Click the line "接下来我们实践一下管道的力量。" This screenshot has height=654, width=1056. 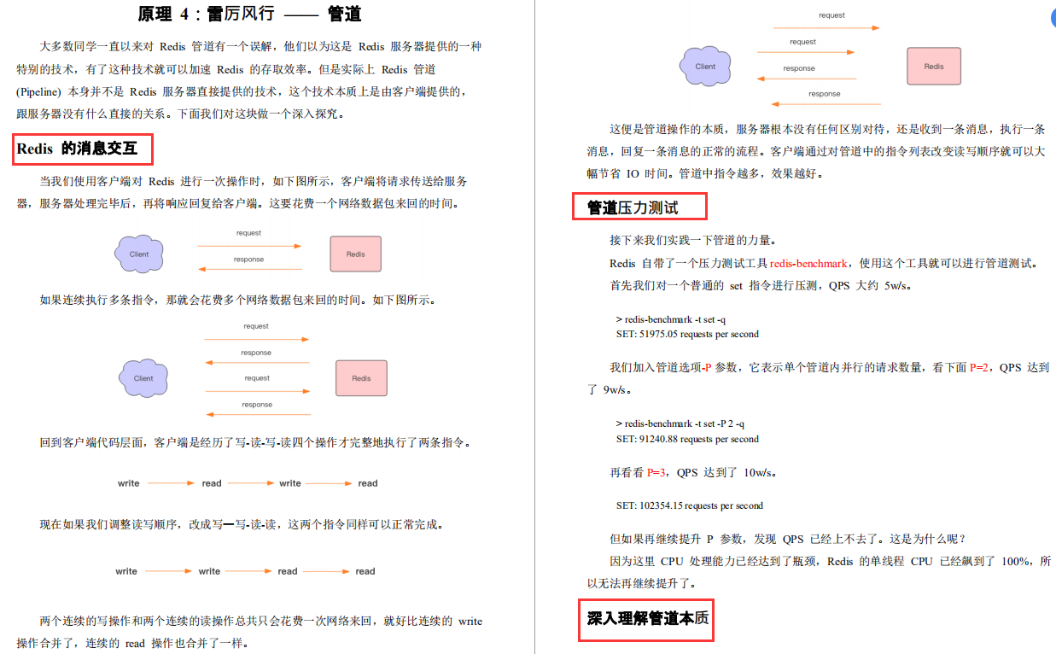(693, 241)
